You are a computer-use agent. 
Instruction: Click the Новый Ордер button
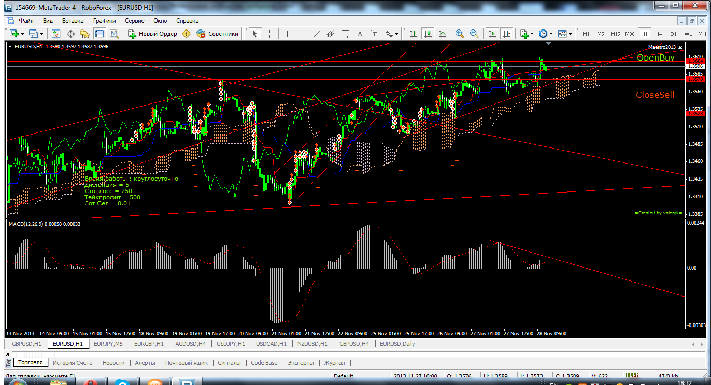(x=153, y=34)
